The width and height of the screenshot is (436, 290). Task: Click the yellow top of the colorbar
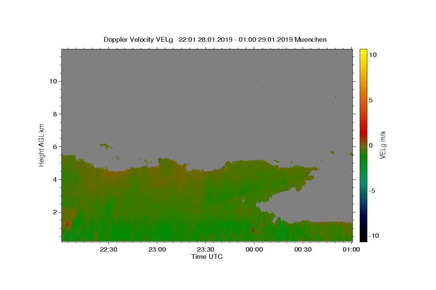363,53
